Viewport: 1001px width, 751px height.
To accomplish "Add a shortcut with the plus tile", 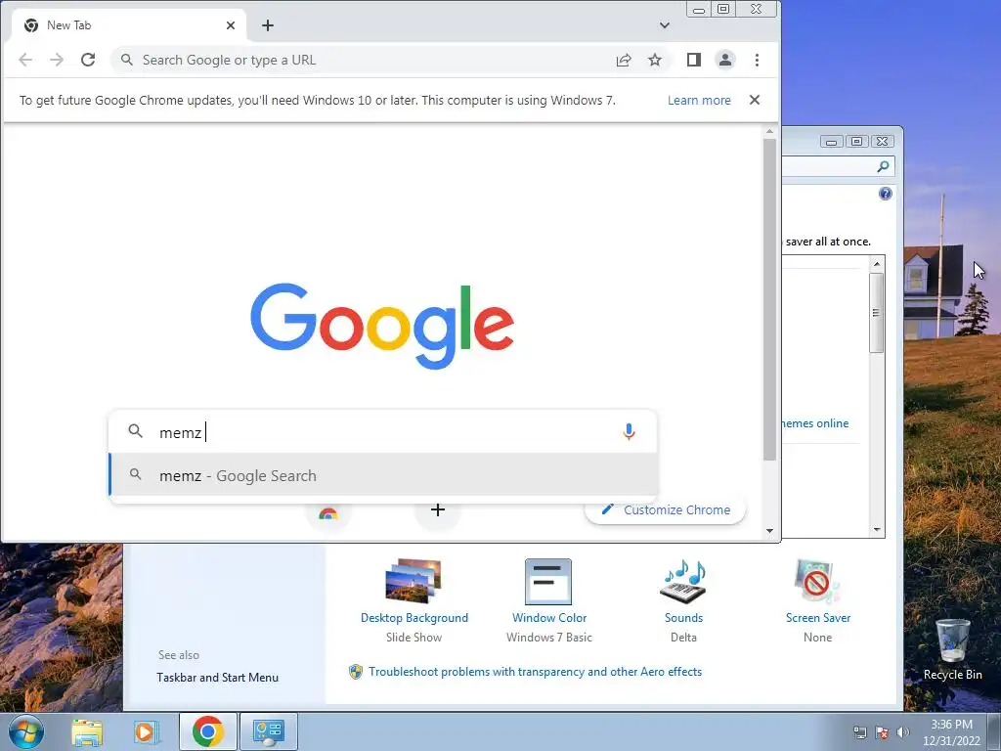I will point(438,509).
